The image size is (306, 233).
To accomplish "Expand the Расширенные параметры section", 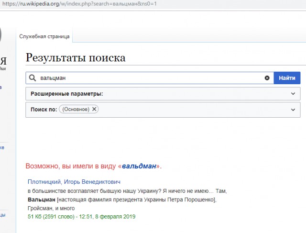I will [x=293, y=94].
